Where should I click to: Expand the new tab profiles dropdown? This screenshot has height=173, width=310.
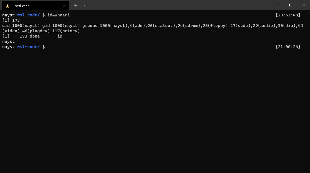point(85,6)
